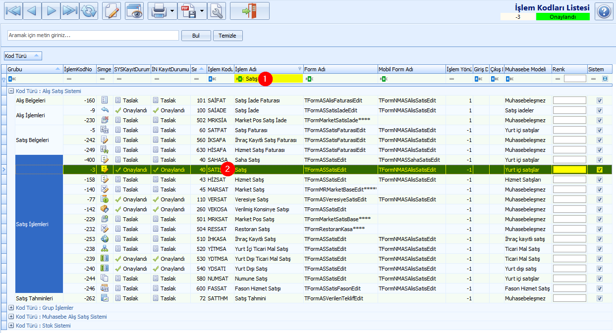Click the Simge icon of the MRKSİA row
616x333 pixels.
pos(105,120)
